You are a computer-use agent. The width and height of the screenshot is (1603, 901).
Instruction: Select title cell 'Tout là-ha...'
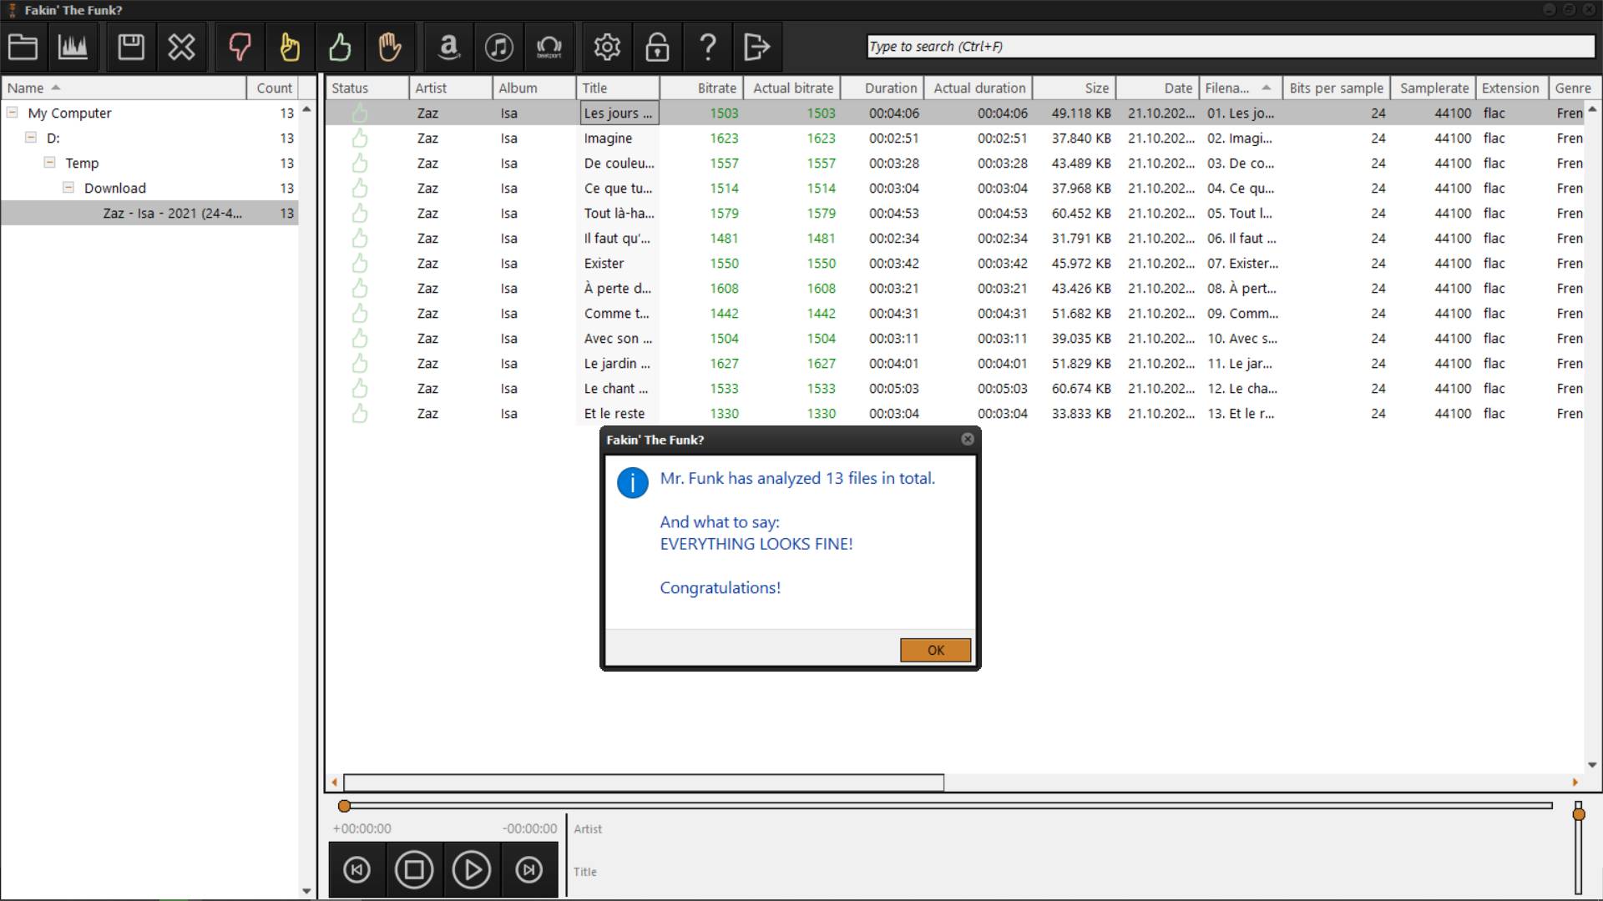(619, 213)
